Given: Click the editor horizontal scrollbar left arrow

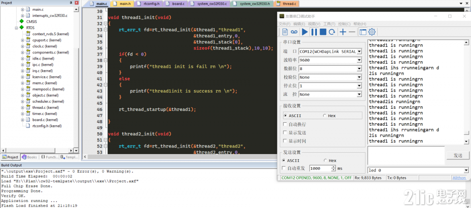Looking at the screenshot, I should [85, 157].
